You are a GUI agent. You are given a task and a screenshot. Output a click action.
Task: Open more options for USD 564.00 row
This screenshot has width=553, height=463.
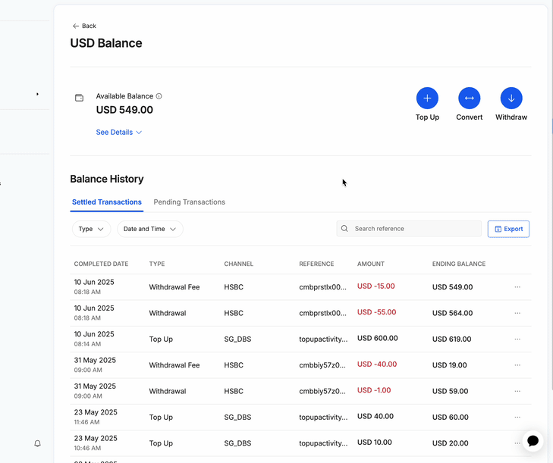click(x=517, y=313)
